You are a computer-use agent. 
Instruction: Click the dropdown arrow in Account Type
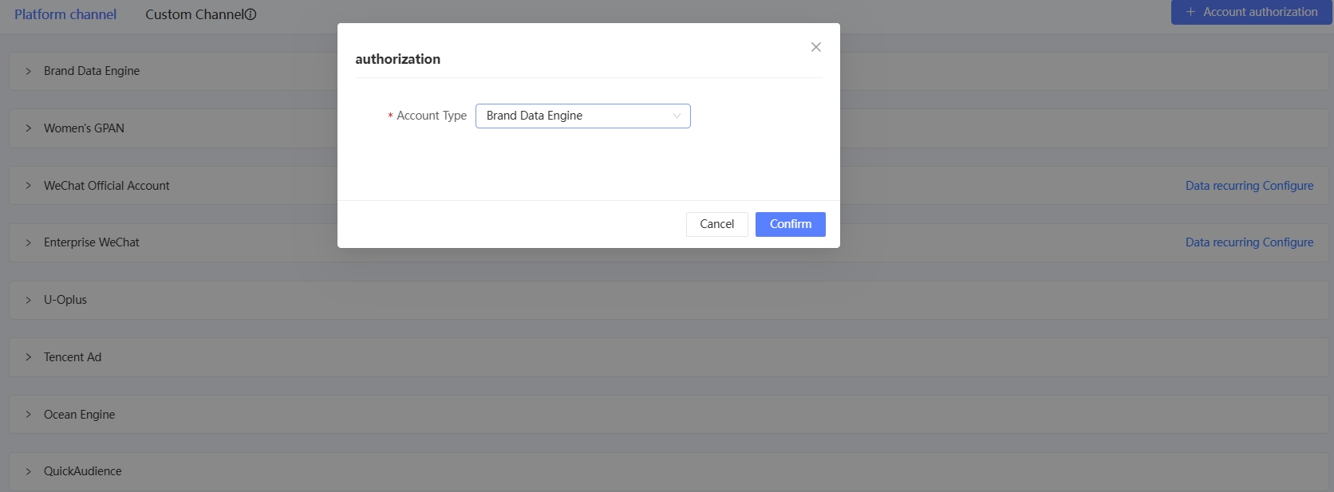click(x=677, y=116)
